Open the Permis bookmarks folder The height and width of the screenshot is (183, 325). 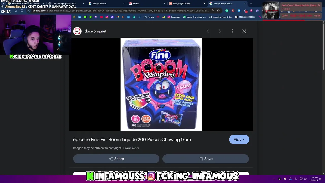point(149,17)
